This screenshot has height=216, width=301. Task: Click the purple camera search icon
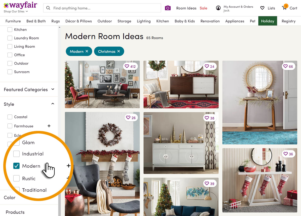[x=168, y=8]
